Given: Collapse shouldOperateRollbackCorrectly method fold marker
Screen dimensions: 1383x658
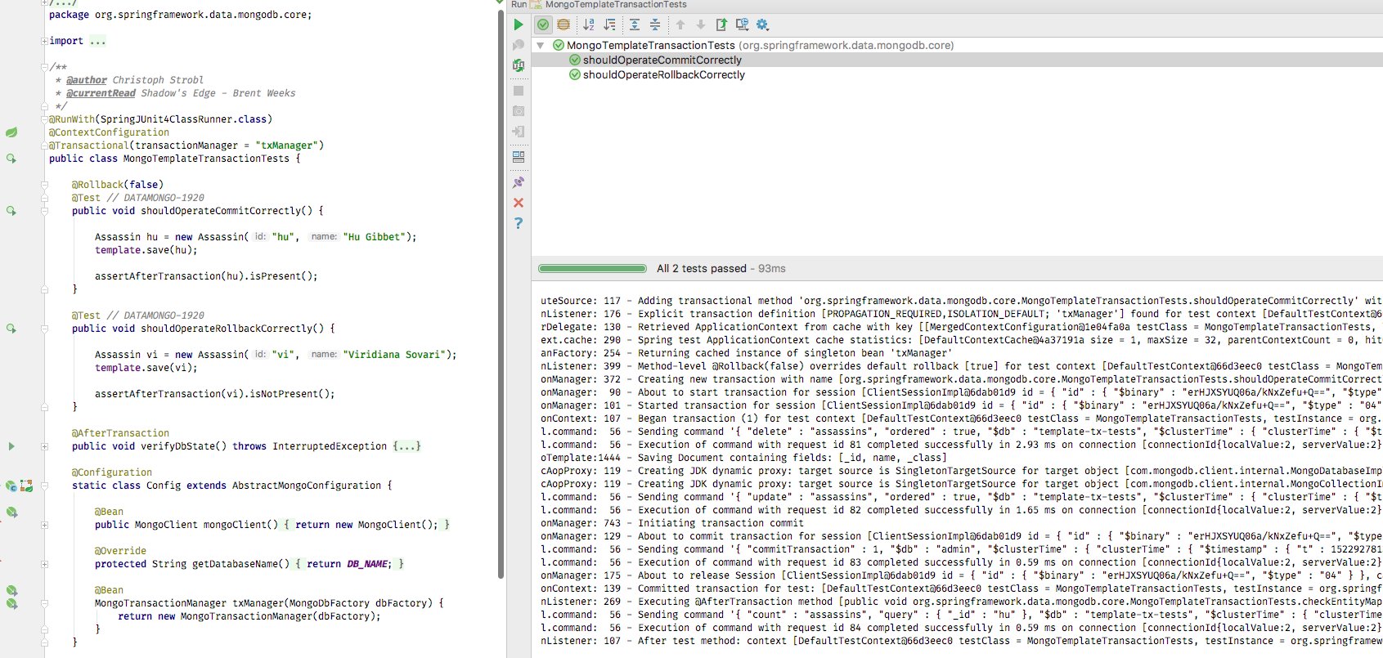Looking at the screenshot, I should pyautogui.click(x=44, y=329).
